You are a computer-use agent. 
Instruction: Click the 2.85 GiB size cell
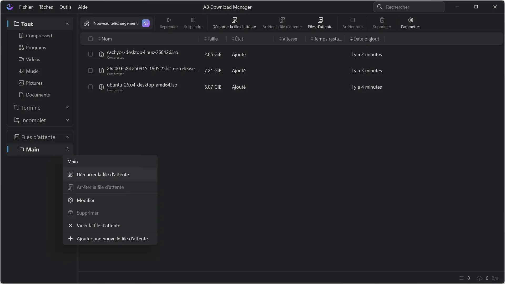[213, 54]
